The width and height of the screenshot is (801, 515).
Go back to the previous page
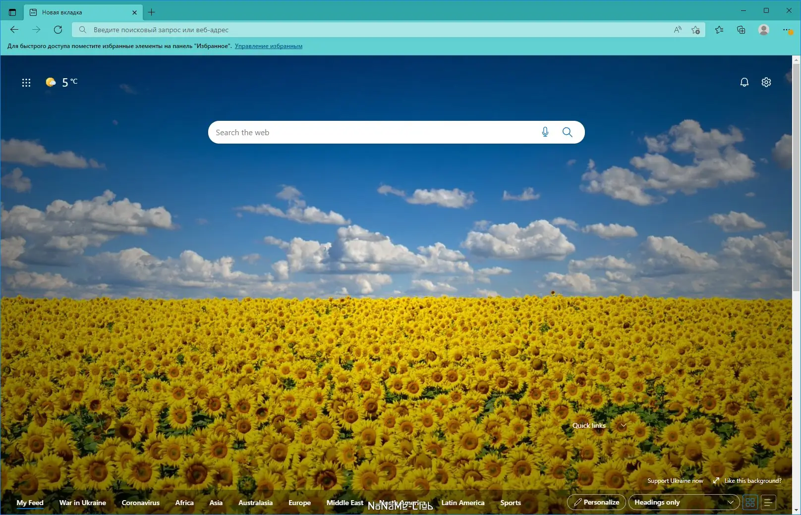(x=14, y=30)
